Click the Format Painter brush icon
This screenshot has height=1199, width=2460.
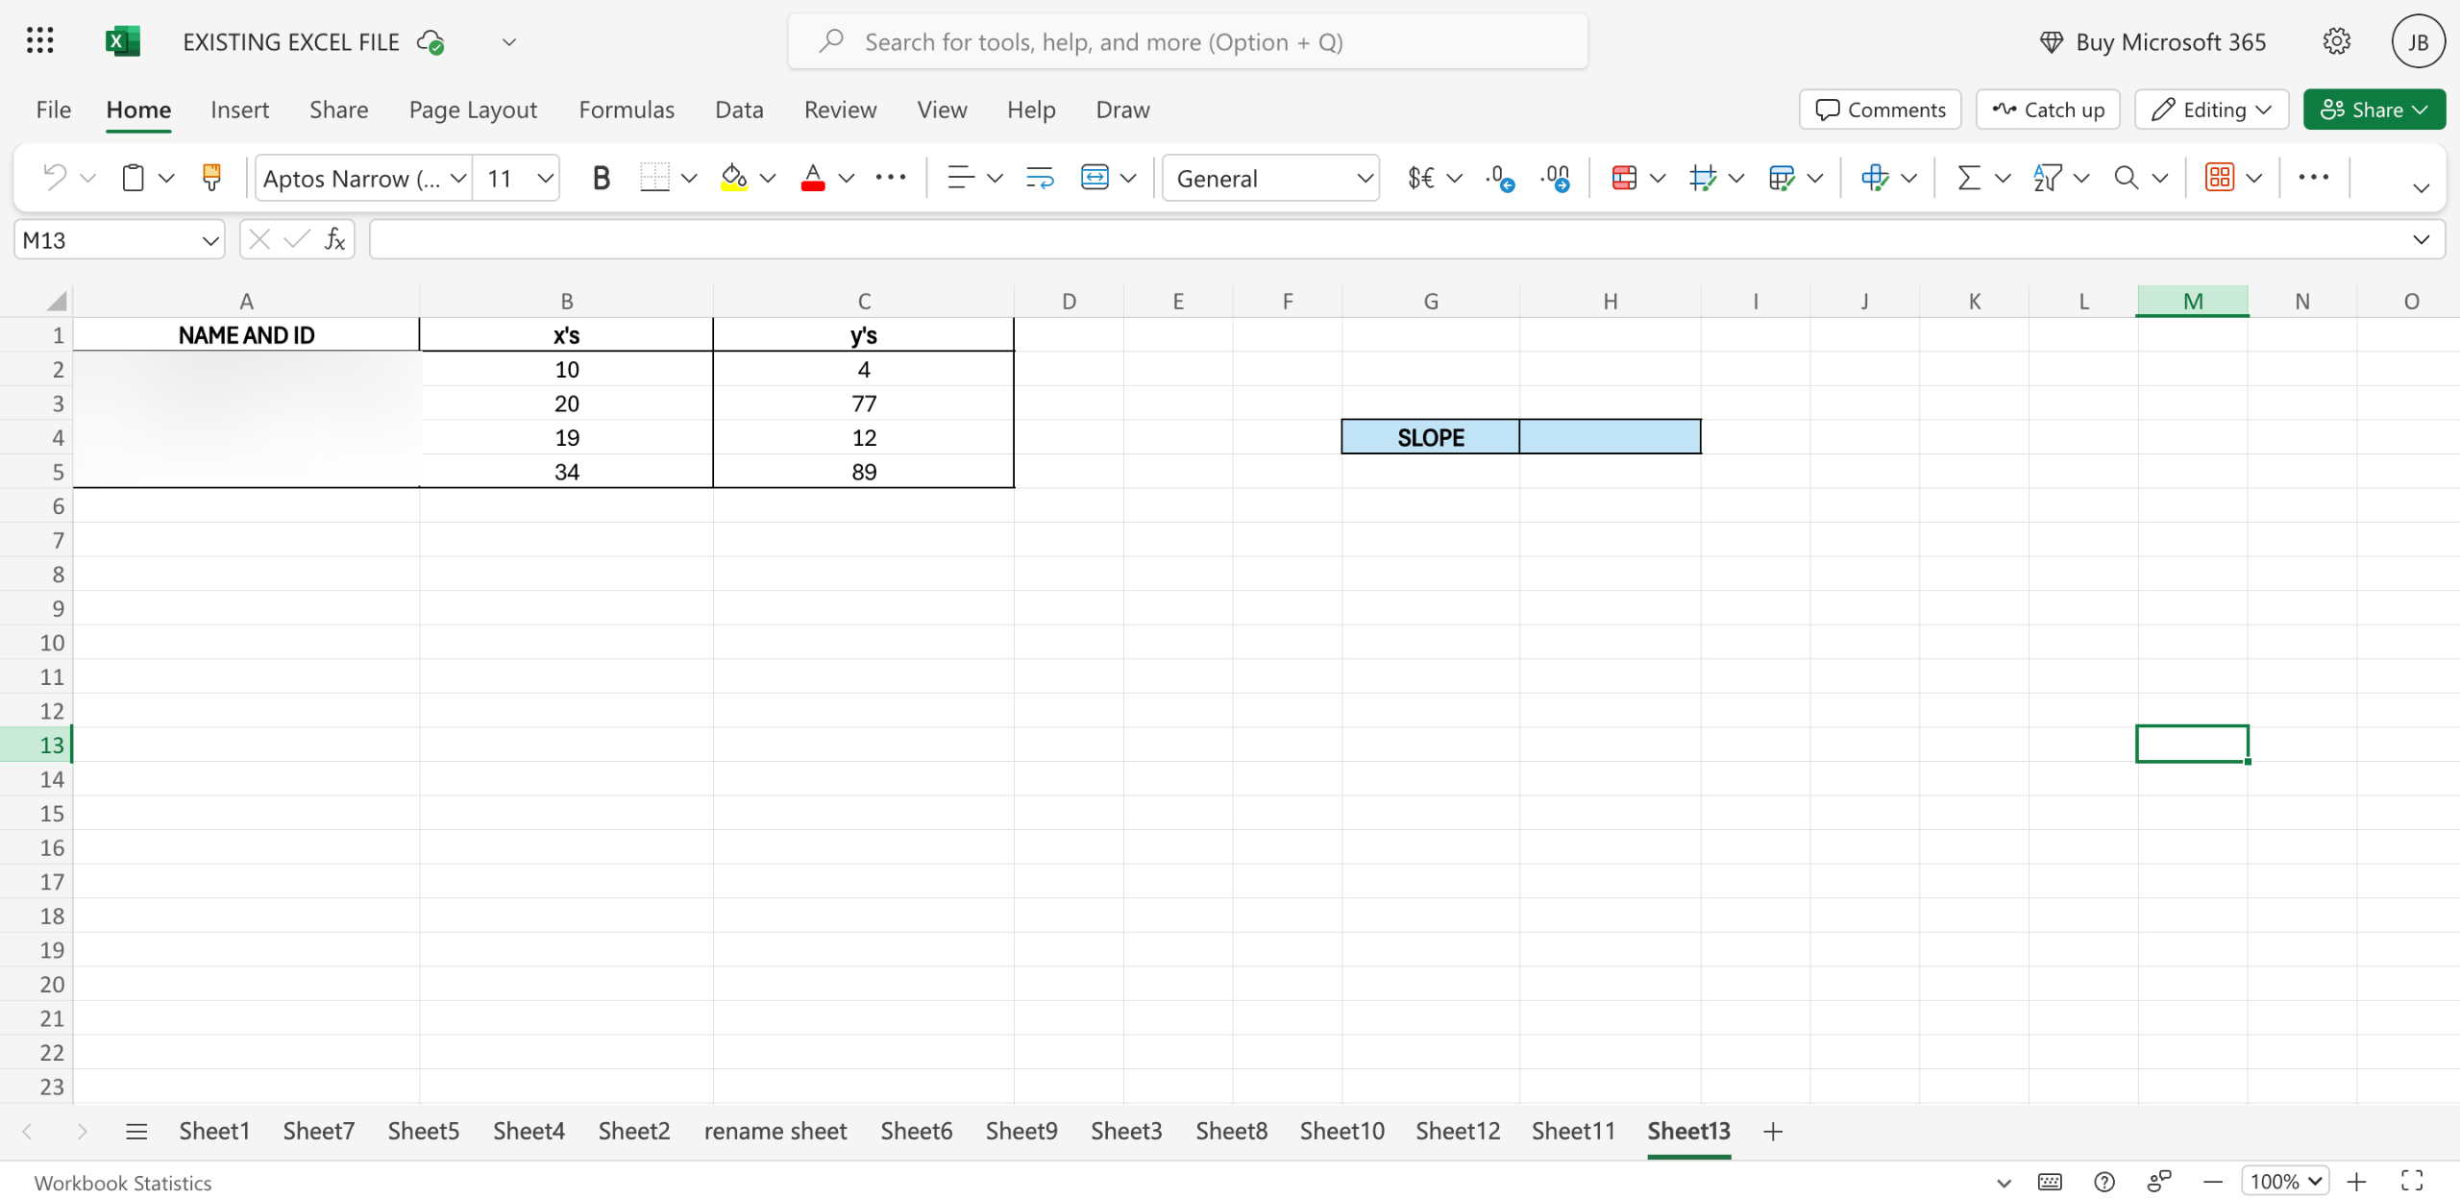(x=211, y=178)
